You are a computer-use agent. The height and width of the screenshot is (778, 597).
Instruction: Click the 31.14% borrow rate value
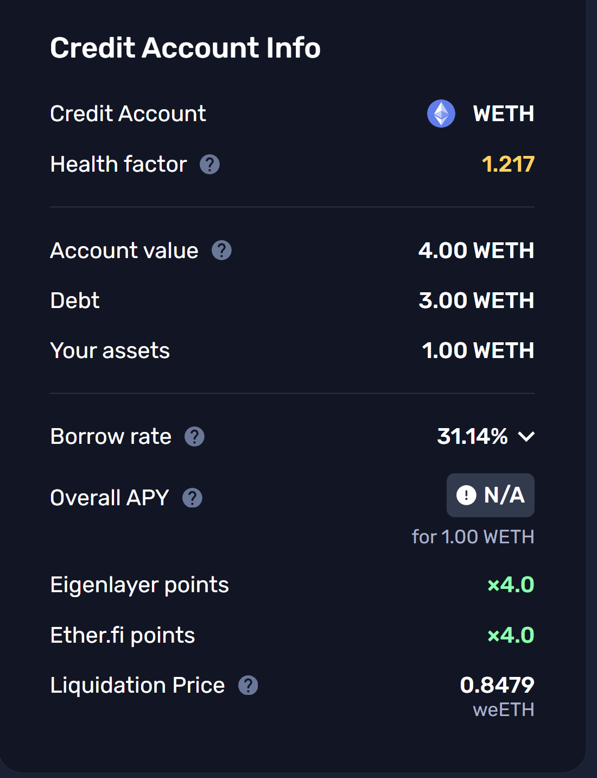click(x=472, y=436)
